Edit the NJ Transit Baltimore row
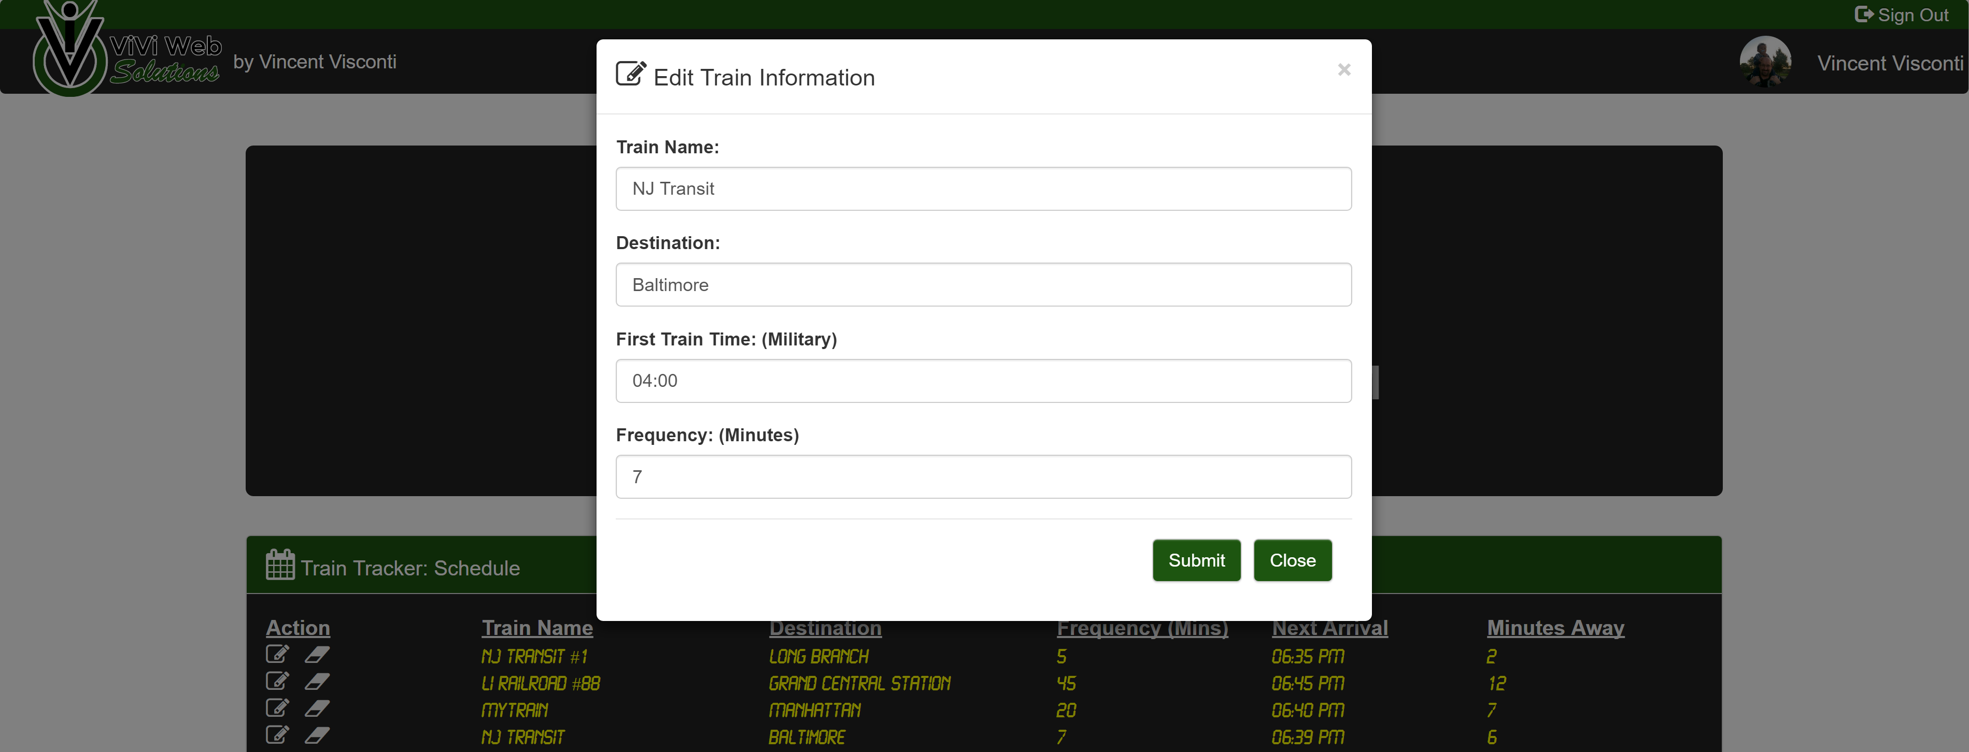 pyautogui.click(x=277, y=734)
